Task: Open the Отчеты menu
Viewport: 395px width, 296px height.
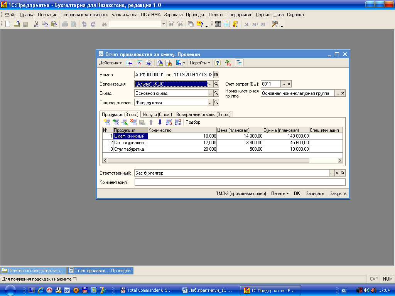Action: (216, 15)
